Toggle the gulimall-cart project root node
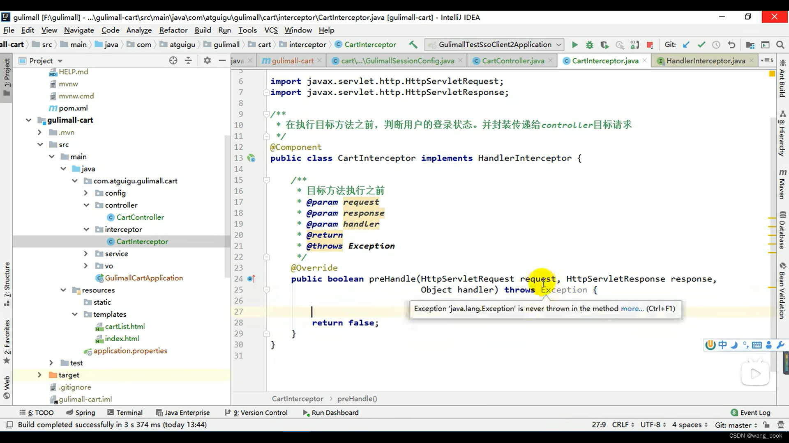789x443 pixels. (x=28, y=119)
